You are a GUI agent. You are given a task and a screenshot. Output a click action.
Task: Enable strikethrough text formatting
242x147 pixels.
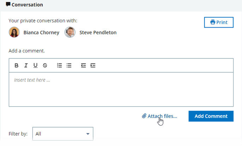pyautogui.click(x=45, y=65)
